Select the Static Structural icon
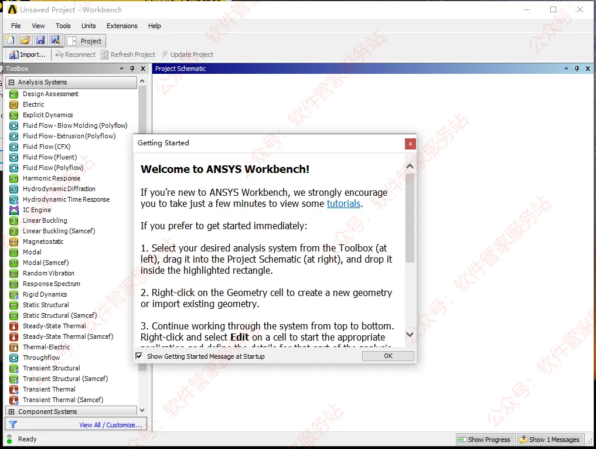 [x=13, y=305]
